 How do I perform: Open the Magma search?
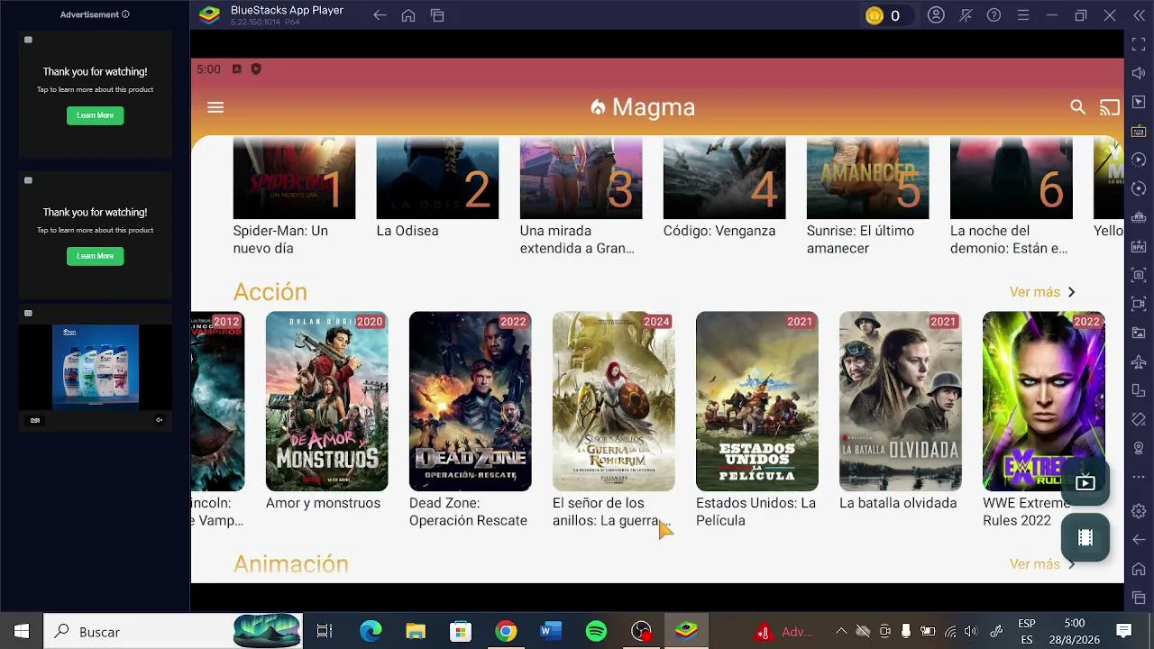pos(1077,107)
